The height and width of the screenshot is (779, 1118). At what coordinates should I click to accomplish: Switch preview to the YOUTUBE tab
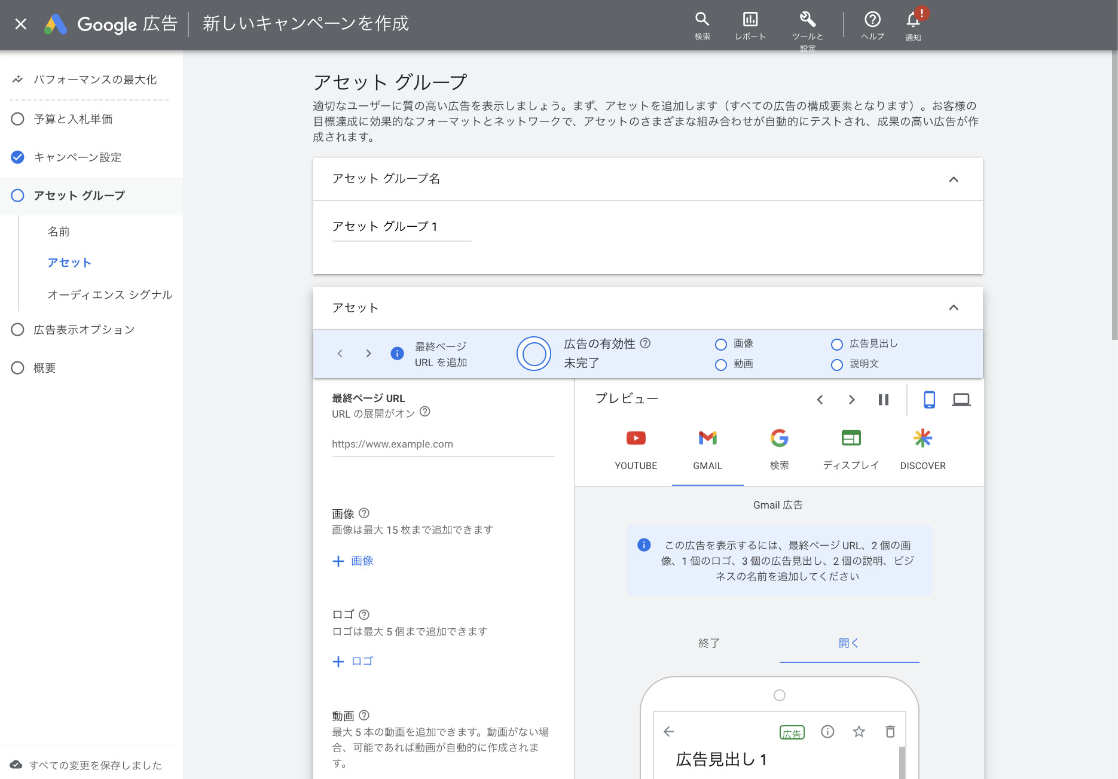(x=636, y=449)
